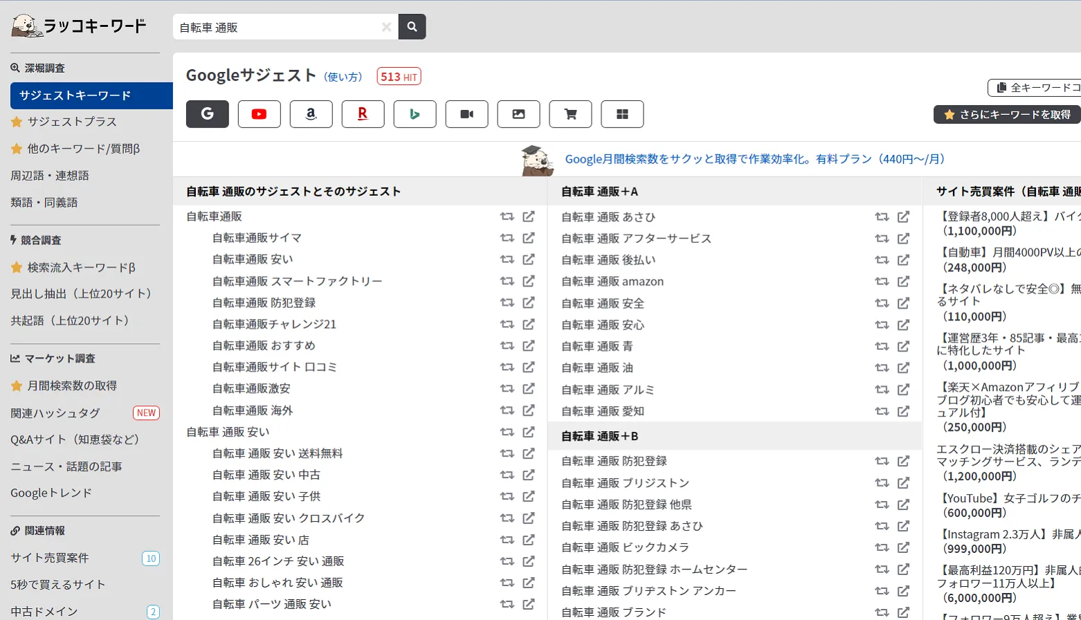Select the Amazon suggest source icon

311,114
